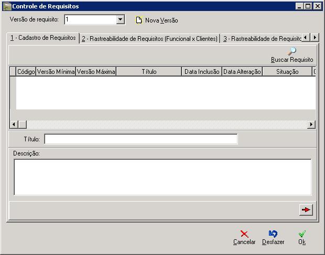The image size is (325, 255).
Task: Switch to Cadastro de Requisitos tab
Action: click(x=43, y=38)
